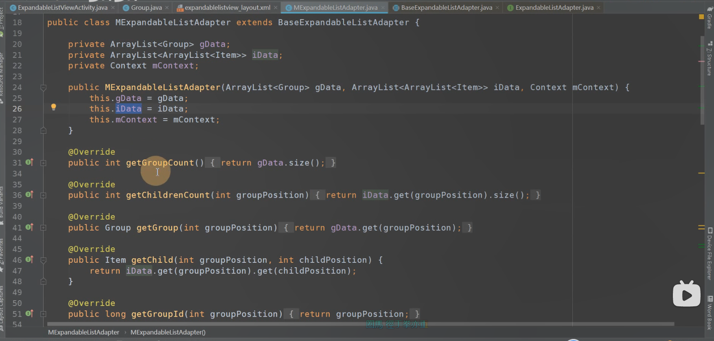Click MExpandableListAdapter() constructor breadcrumb
The height and width of the screenshot is (341, 714).
168,332
